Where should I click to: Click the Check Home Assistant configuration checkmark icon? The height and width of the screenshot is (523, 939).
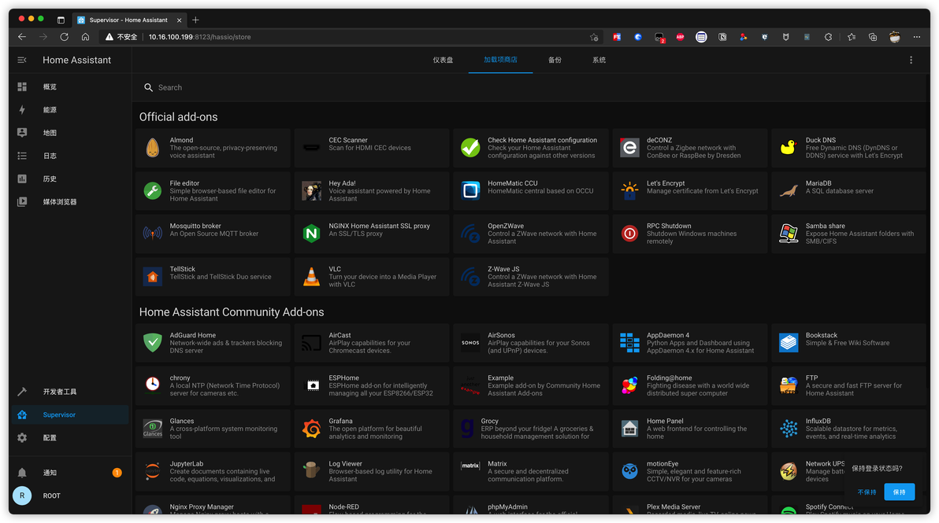tap(471, 148)
